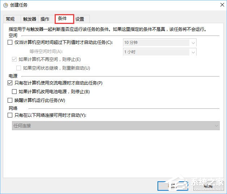This screenshot has width=227, height=194.
Task: Click the 空闲 section heading
Action: pos(13,35)
